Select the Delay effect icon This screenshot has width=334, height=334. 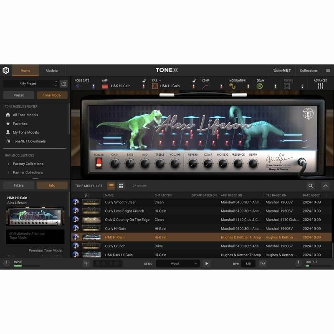point(260,86)
